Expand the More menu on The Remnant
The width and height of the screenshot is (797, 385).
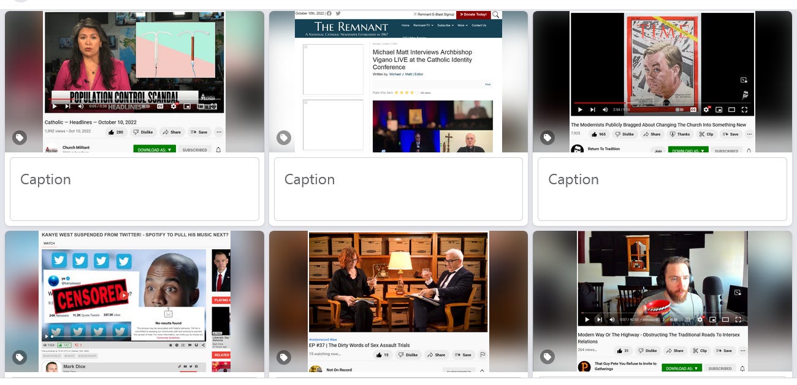462,25
